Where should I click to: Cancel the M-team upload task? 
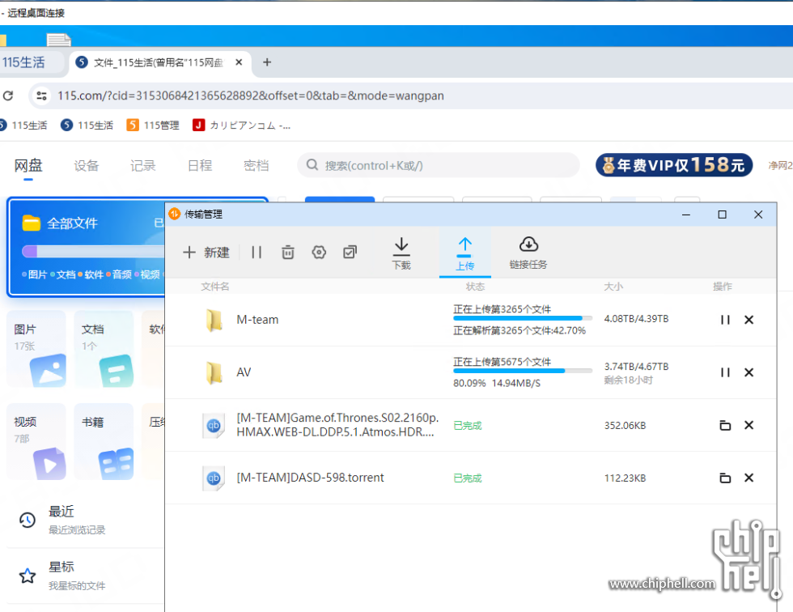click(749, 320)
